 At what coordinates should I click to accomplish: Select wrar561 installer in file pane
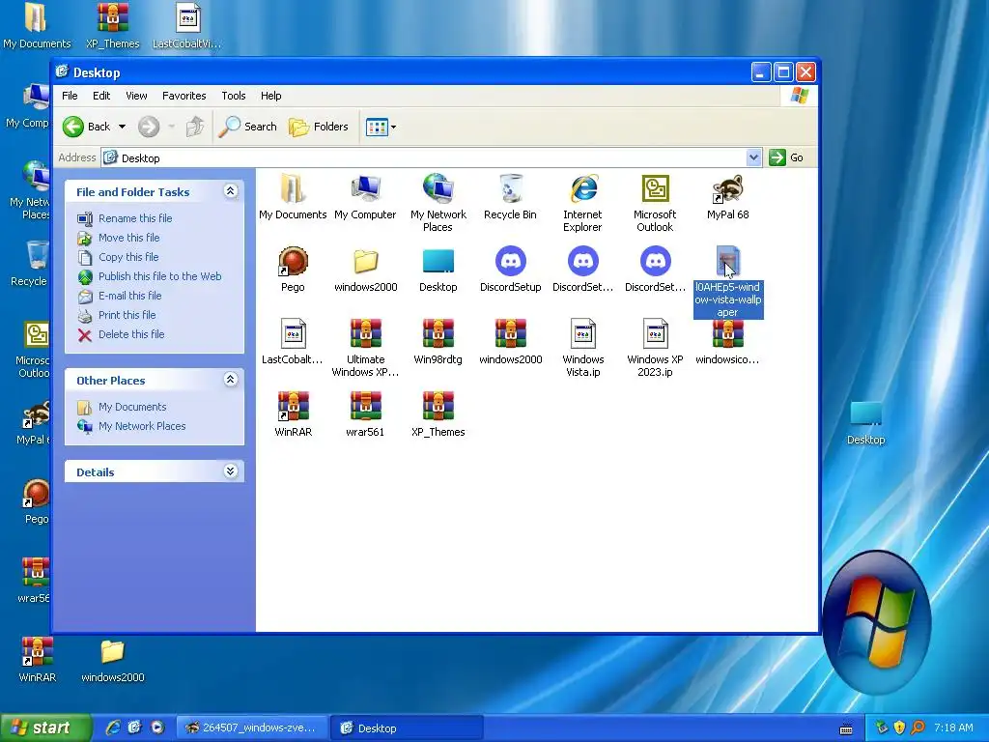click(x=365, y=407)
